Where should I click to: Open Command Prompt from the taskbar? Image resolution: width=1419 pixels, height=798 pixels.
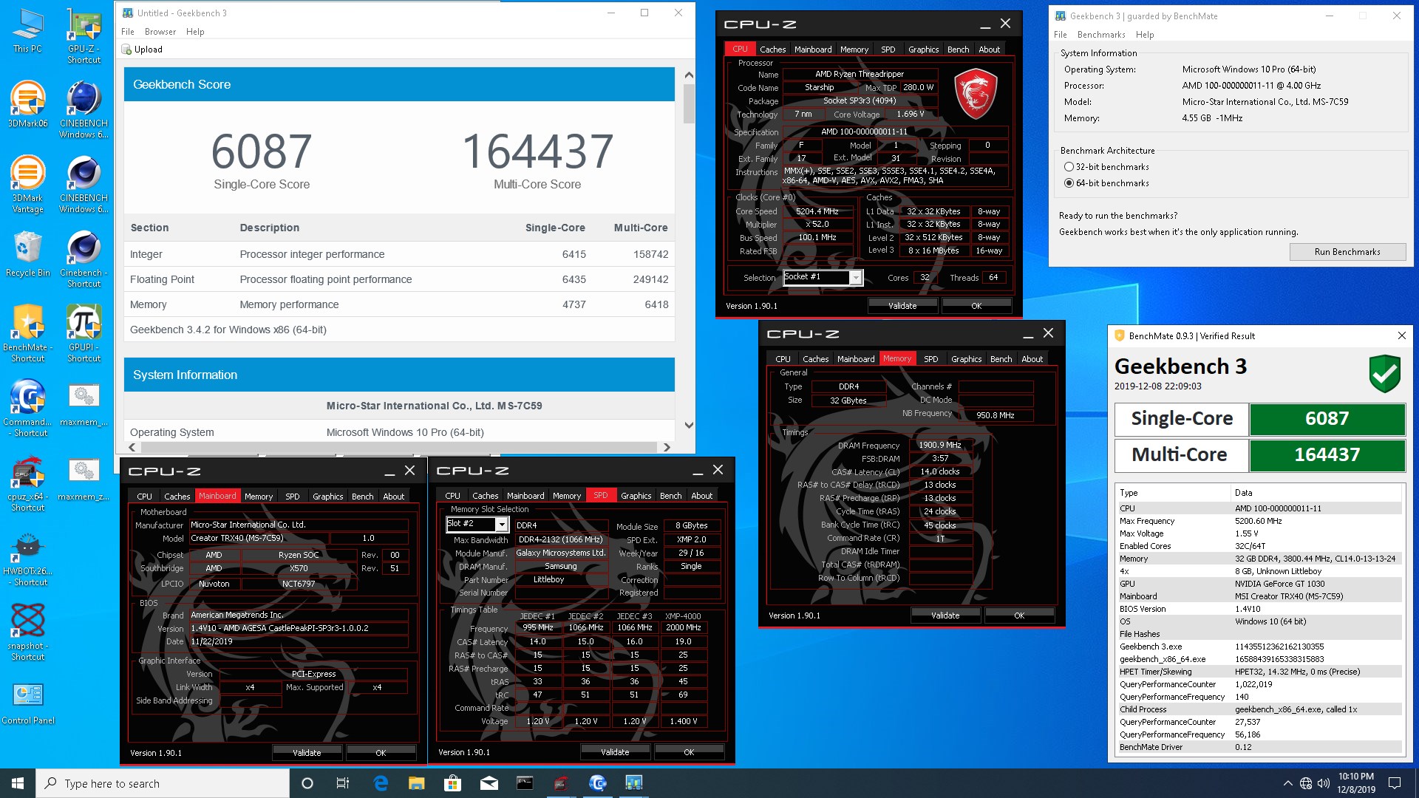525,783
